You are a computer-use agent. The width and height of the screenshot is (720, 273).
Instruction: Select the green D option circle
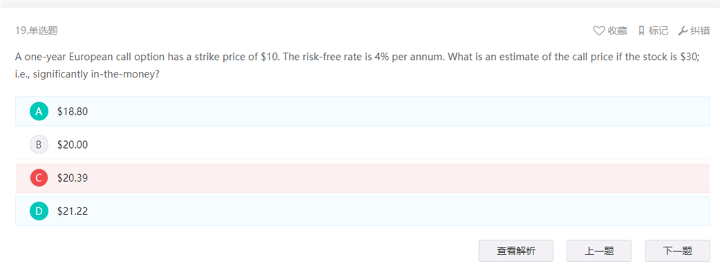pos(39,211)
